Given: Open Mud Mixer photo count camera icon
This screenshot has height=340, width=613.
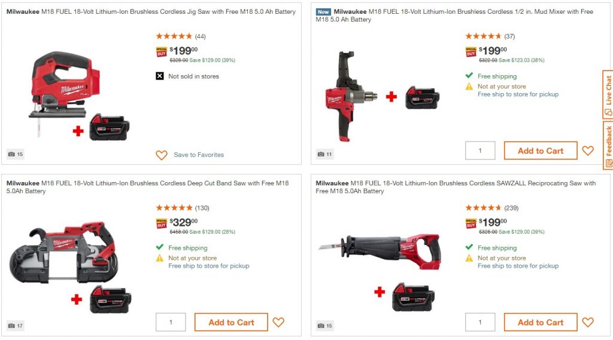Looking at the screenshot, I should [325, 154].
